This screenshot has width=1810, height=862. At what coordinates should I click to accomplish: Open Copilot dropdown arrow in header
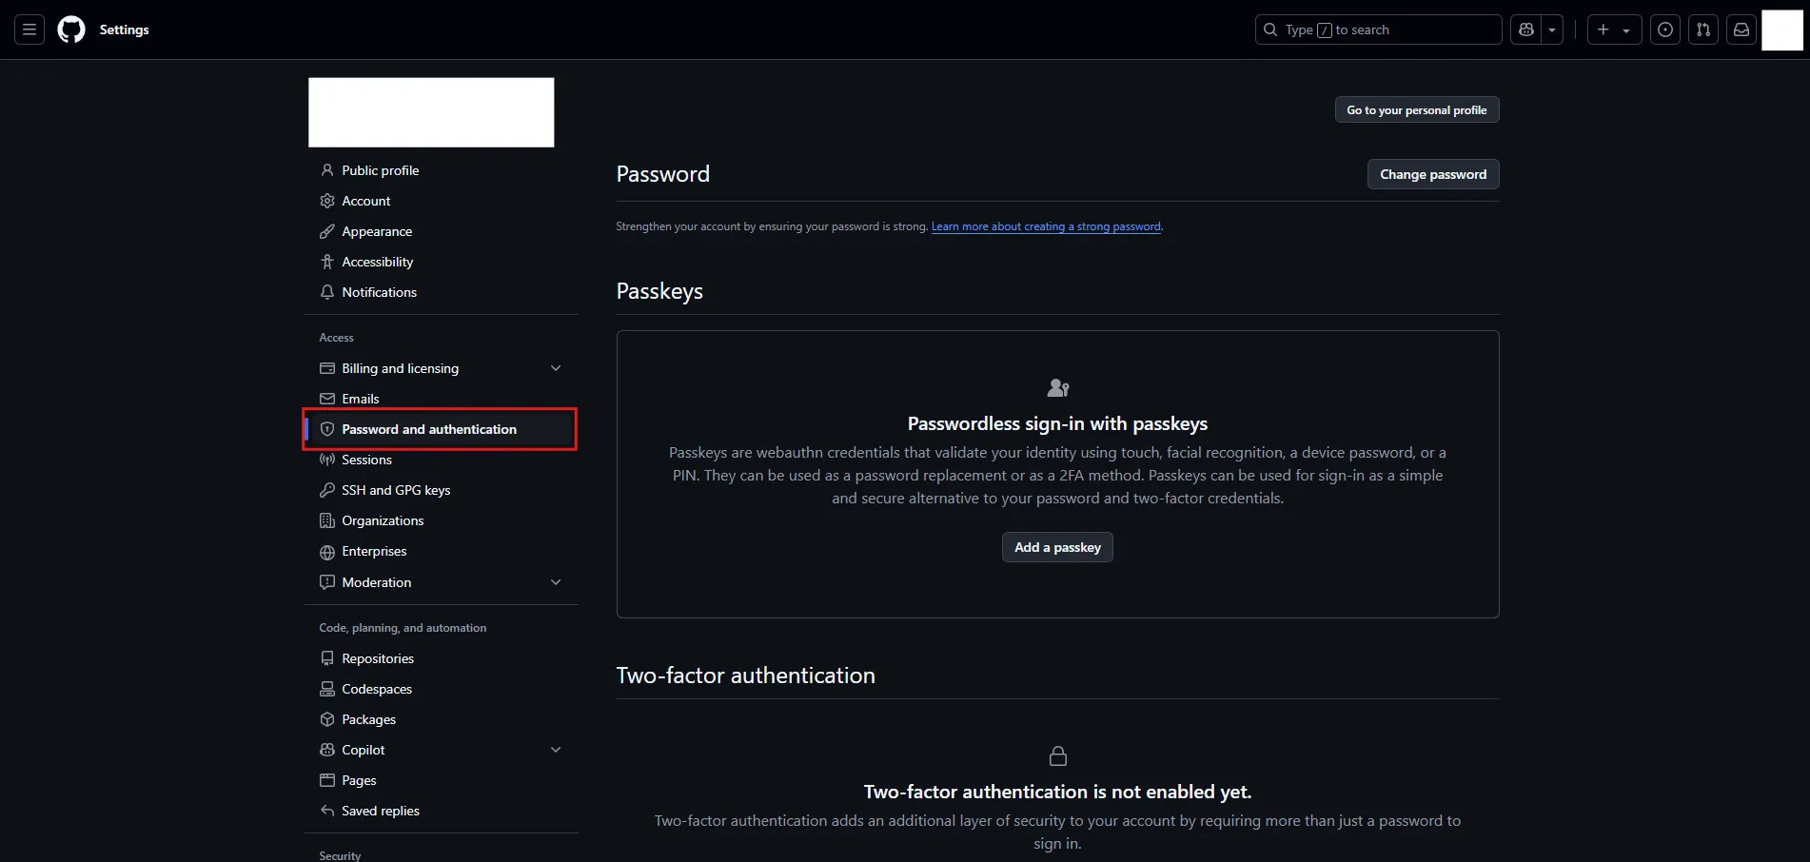click(1552, 29)
